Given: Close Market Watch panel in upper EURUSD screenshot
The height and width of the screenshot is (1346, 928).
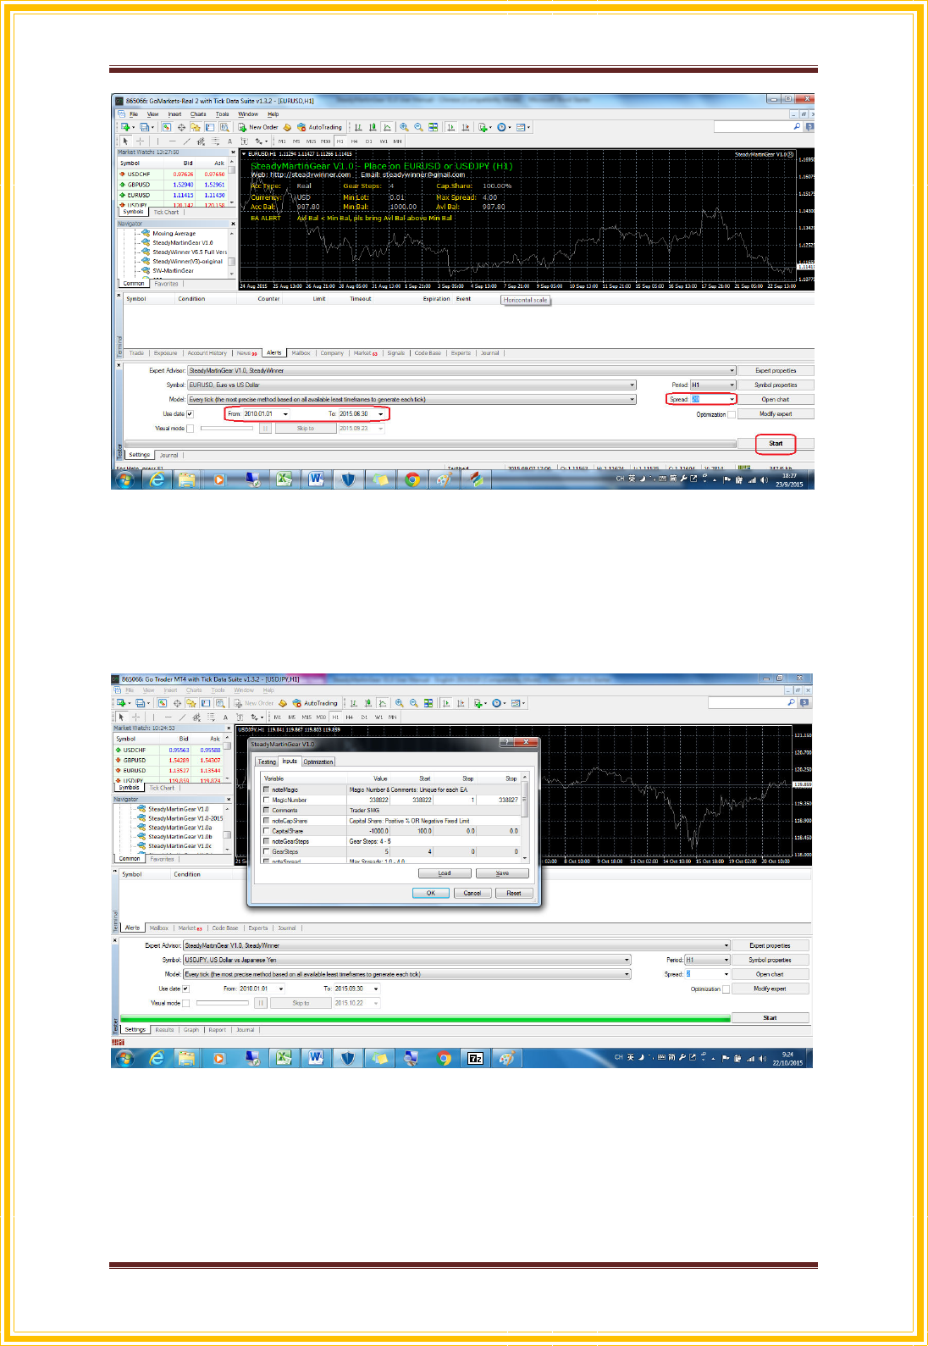Looking at the screenshot, I should click(x=233, y=152).
